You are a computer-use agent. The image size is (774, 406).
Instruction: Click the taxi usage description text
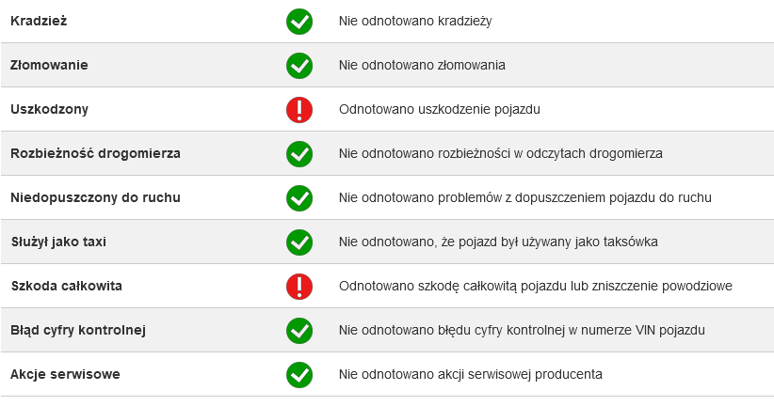pyautogui.click(x=498, y=242)
